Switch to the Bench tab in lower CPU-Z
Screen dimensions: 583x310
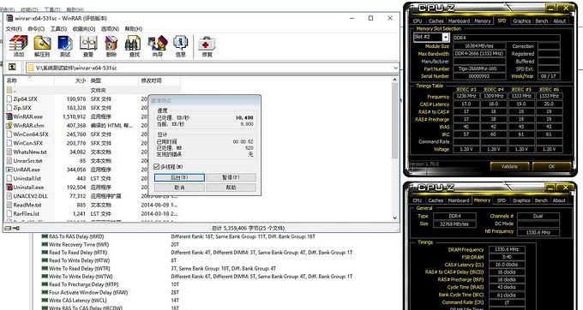coord(541,200)
